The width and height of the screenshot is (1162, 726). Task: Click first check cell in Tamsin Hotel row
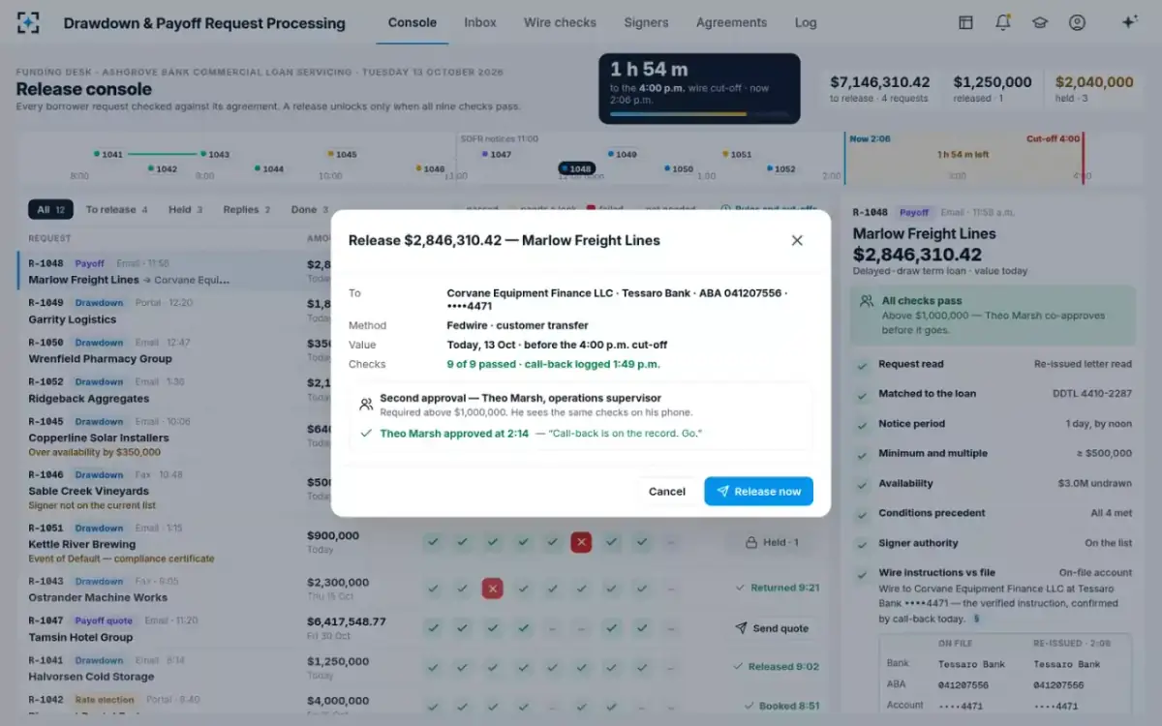[x=433, y=628]
